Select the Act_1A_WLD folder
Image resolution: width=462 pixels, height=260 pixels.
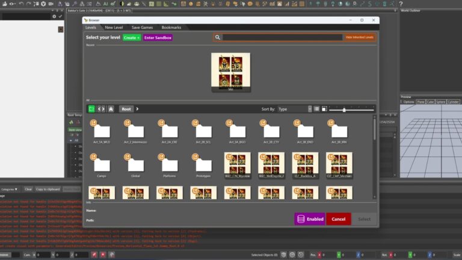[102, 132]
